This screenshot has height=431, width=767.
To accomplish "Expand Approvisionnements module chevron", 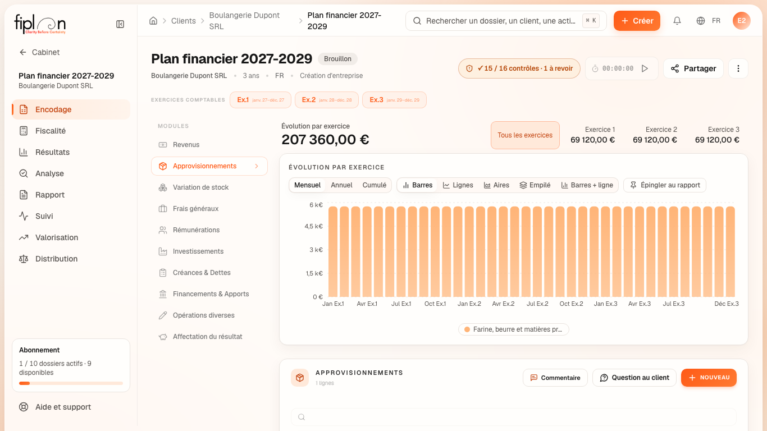I will pos(257,166).
